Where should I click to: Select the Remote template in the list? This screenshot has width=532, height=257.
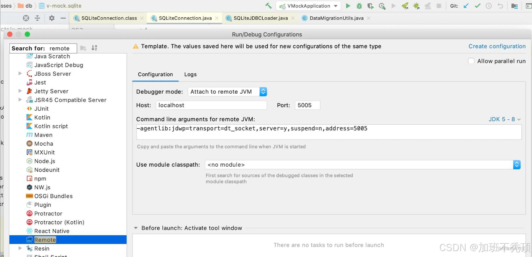pos(68,240)
